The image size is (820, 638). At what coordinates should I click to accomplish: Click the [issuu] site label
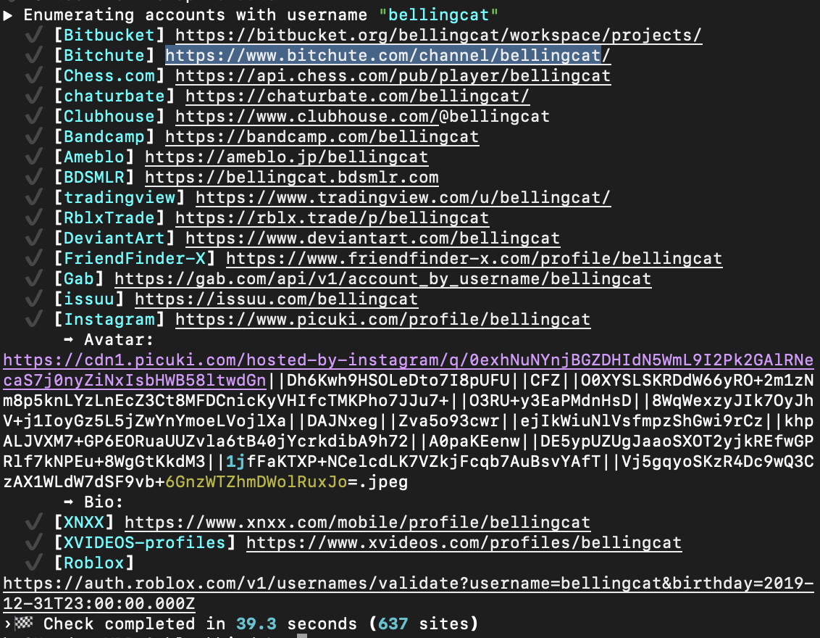pyautogui.click(x=89, y=299)
